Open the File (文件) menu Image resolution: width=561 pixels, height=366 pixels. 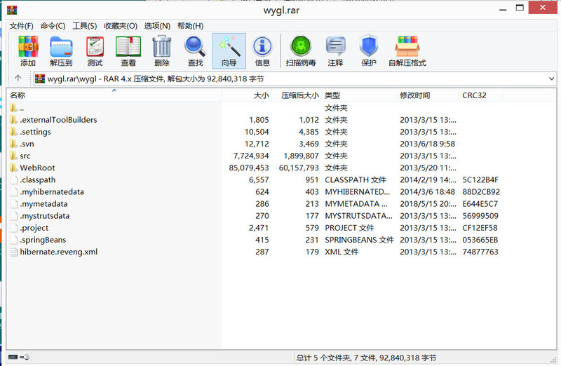click(21, 26)
